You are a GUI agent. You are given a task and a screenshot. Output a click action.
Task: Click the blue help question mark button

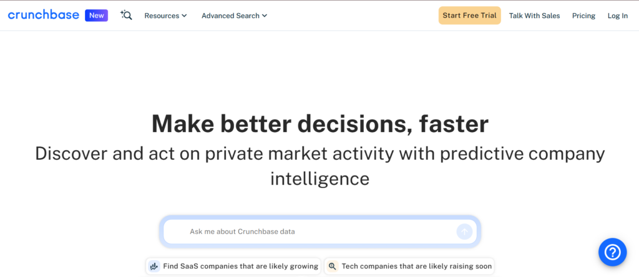[x=612, y=251]
